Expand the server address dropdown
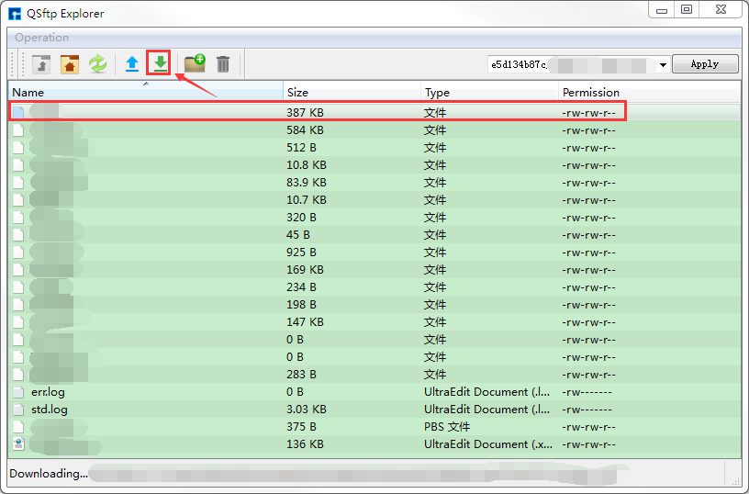The width and height of the screenshot is (749, 494). tap(663, 65)
